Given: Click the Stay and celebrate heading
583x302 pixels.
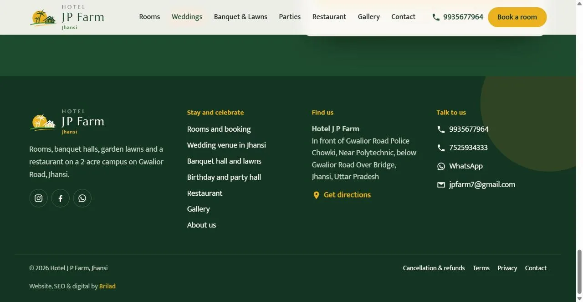Looking at the screenshot, I should point(215,113).
